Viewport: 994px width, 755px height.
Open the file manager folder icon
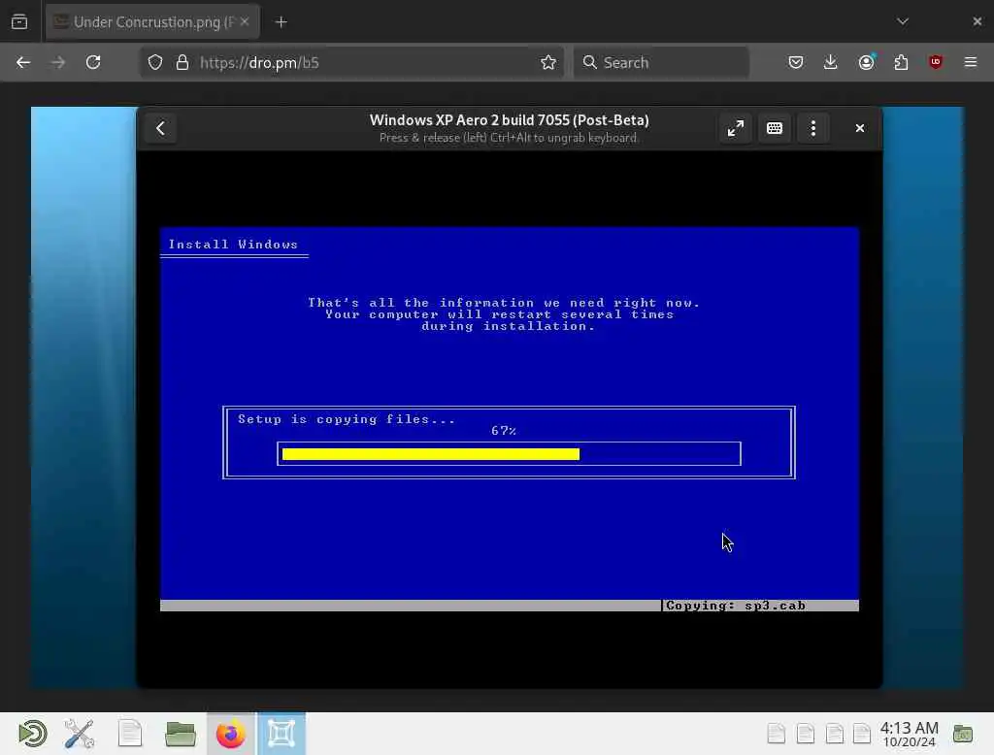pos(180,734)
